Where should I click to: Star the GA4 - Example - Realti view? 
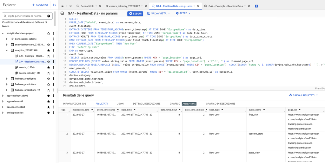(49, 56)
